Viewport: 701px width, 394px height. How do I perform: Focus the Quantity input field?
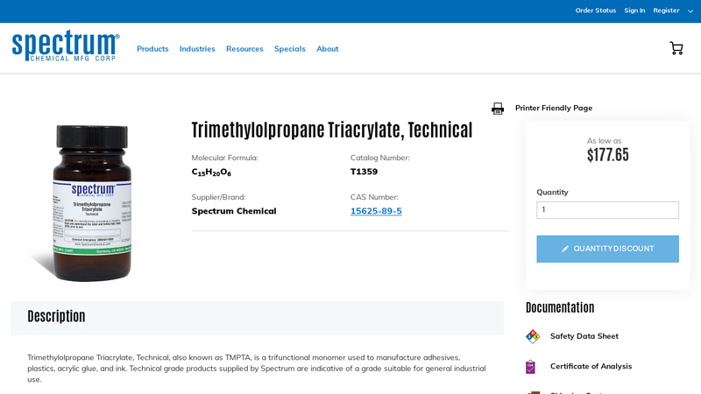click(607, 210)
